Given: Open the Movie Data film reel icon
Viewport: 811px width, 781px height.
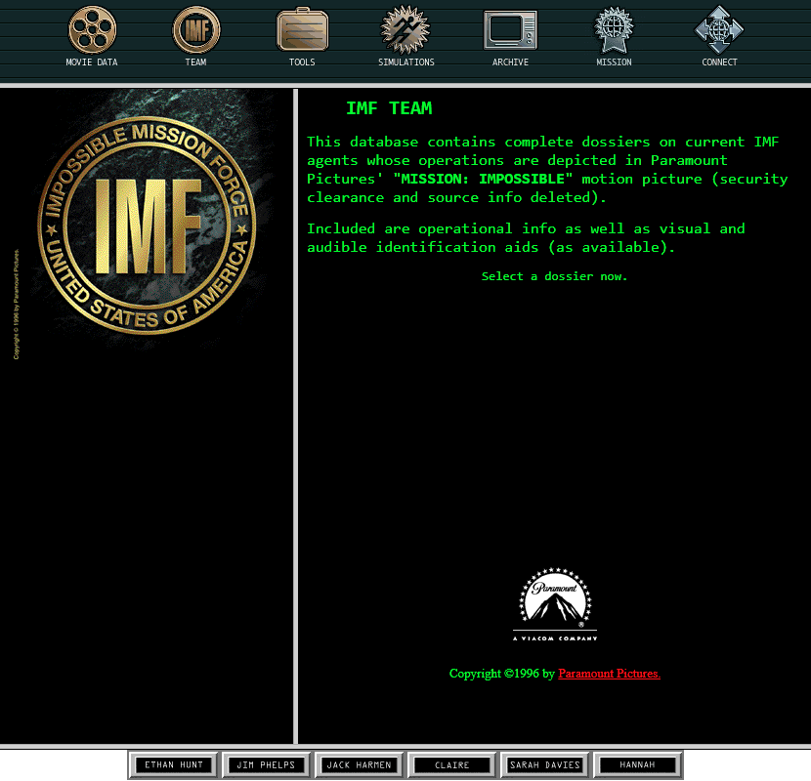Looking at the screenshot, I should (92, 30).
